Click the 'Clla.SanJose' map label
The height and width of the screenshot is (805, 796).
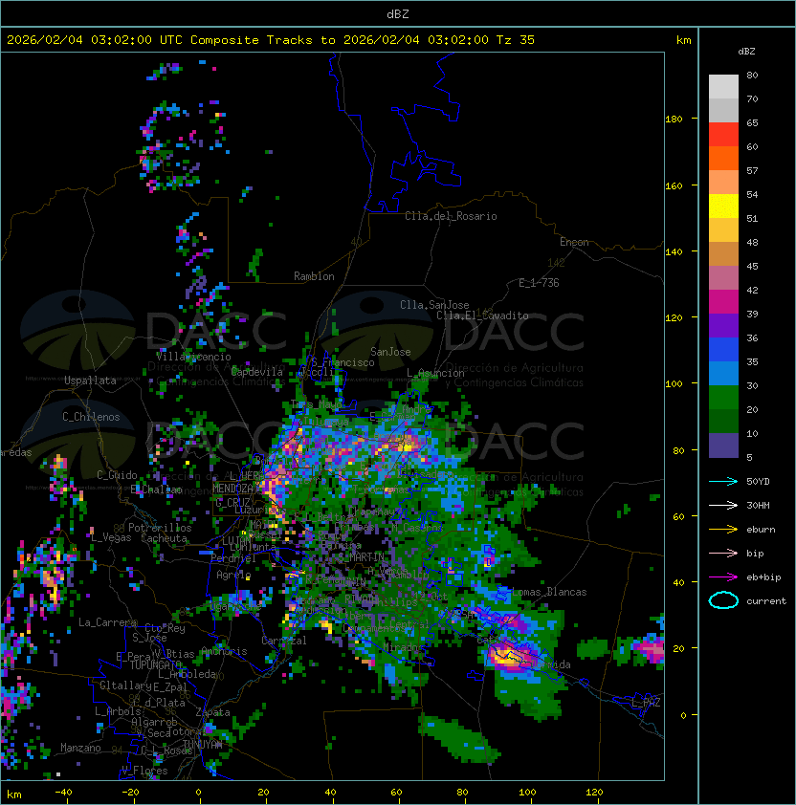pos(434,305)
